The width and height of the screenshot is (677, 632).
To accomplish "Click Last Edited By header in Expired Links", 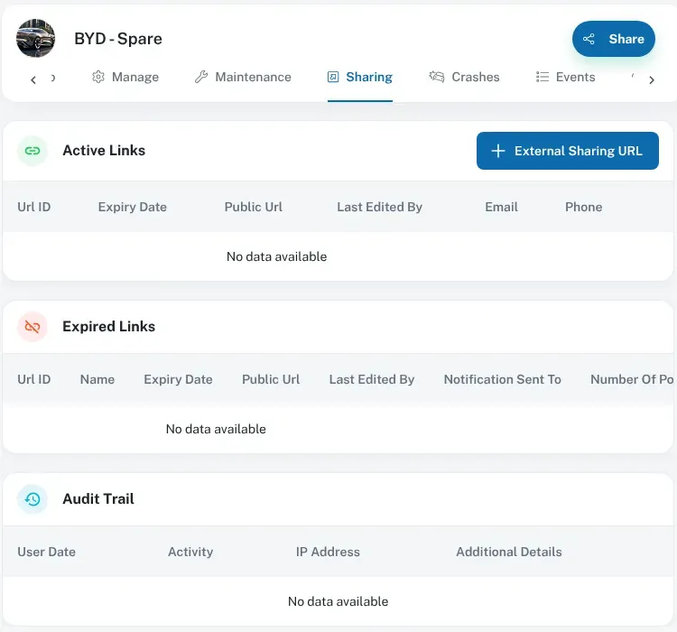I will pyautogui.click(x=372, y=379).
